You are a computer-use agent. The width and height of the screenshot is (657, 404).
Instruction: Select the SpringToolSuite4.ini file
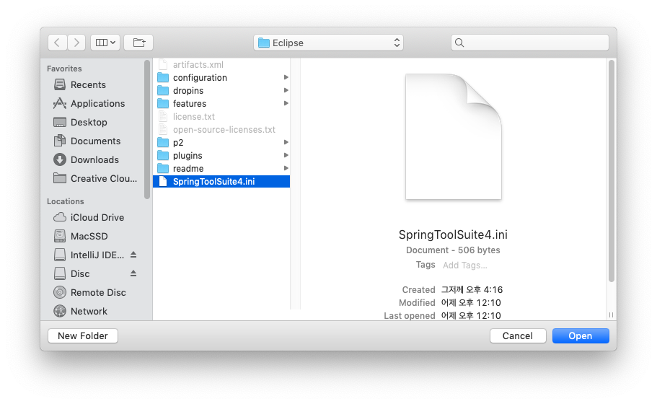point(221,182)
